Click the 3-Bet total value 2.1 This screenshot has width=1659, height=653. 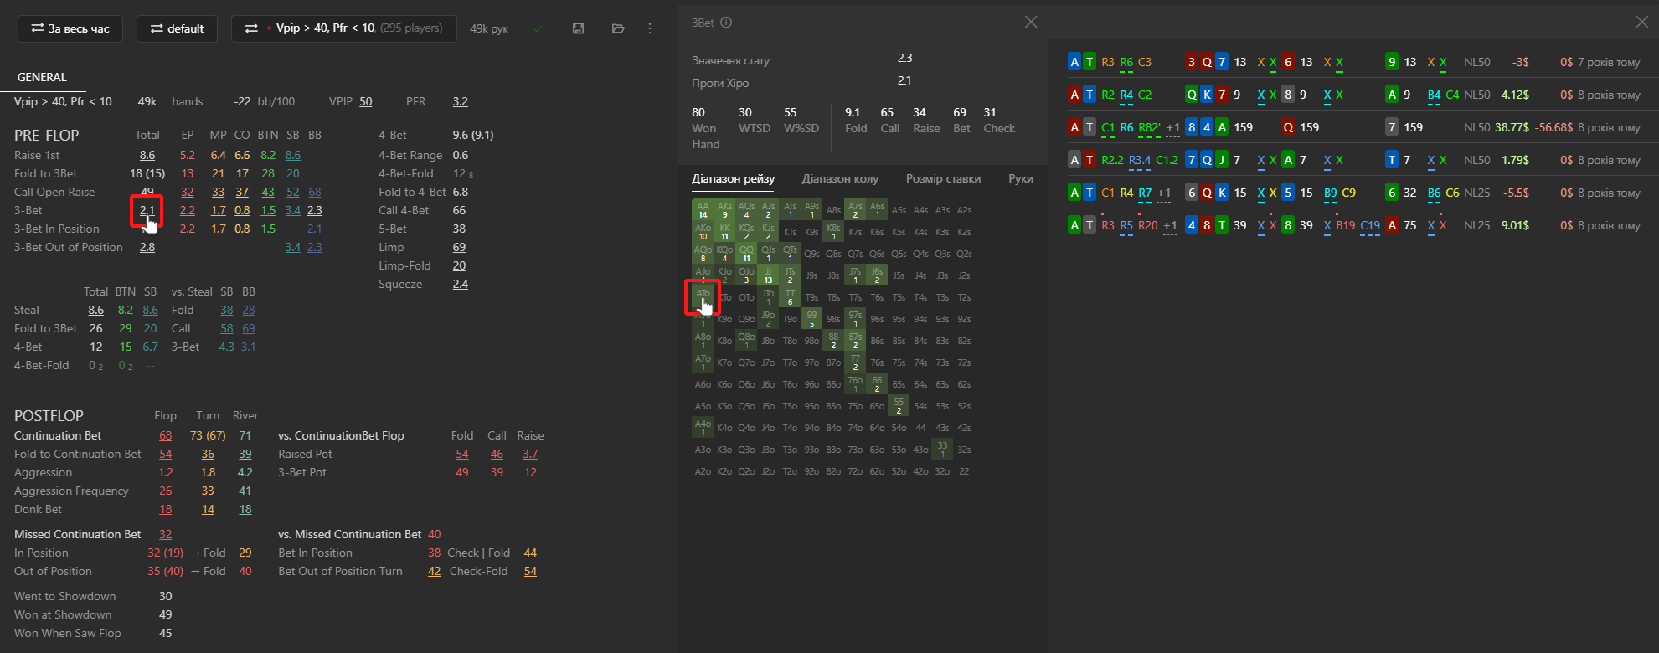(x=147, y=210)
